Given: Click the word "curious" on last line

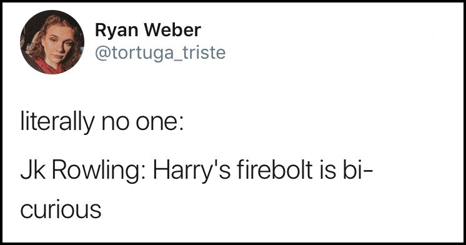Looking at the screenshot, I should coord(61,210).
